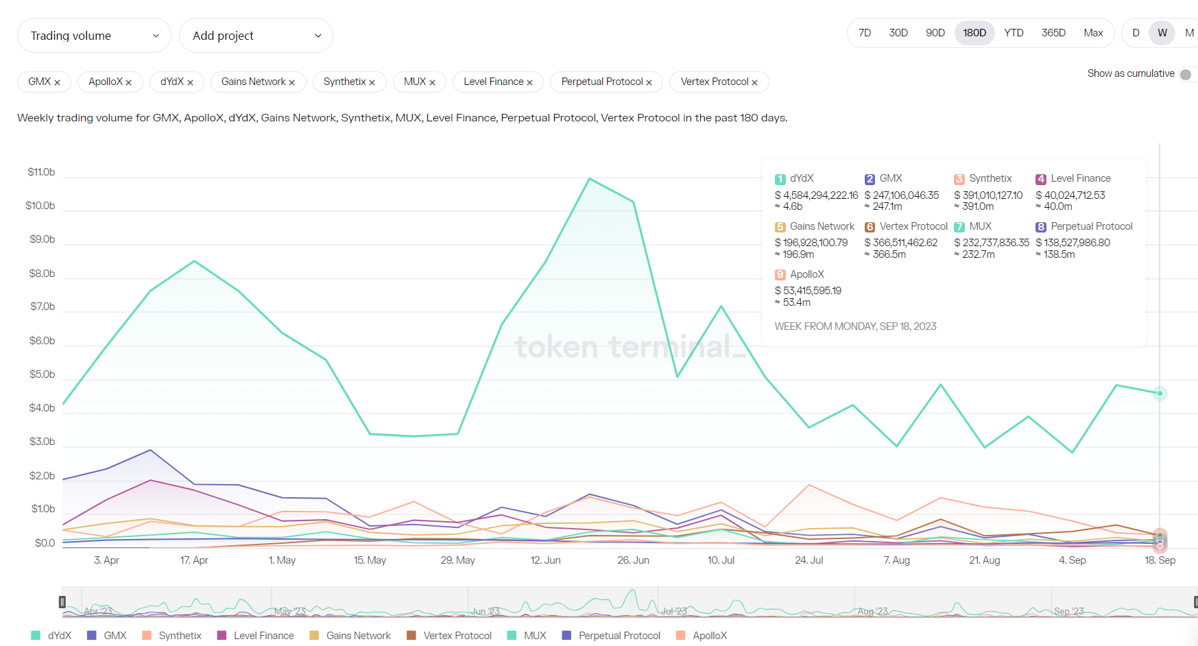The width and height of the screenshot is (1198, 646).
Task: Click WEEK FROM MONDAY, SEP 18, 2023 text
Action: point(855,326)
